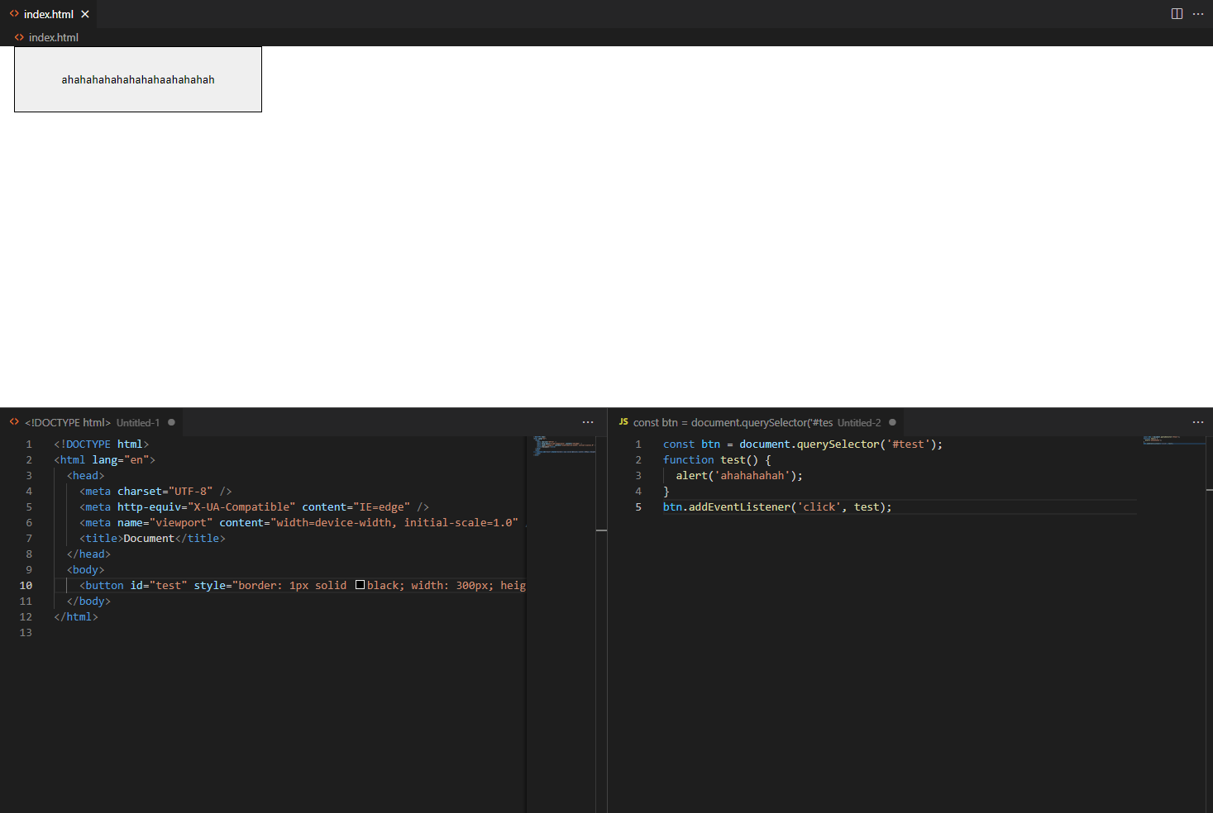Click the HTML language icon on Untitled-1 tab

tap(13, 421)
